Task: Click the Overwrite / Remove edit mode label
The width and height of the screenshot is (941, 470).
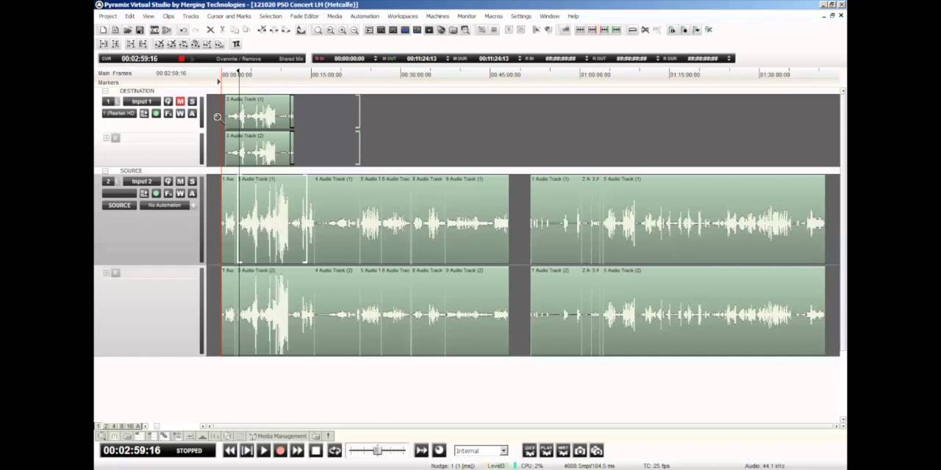Action: (x=238, y=59)
